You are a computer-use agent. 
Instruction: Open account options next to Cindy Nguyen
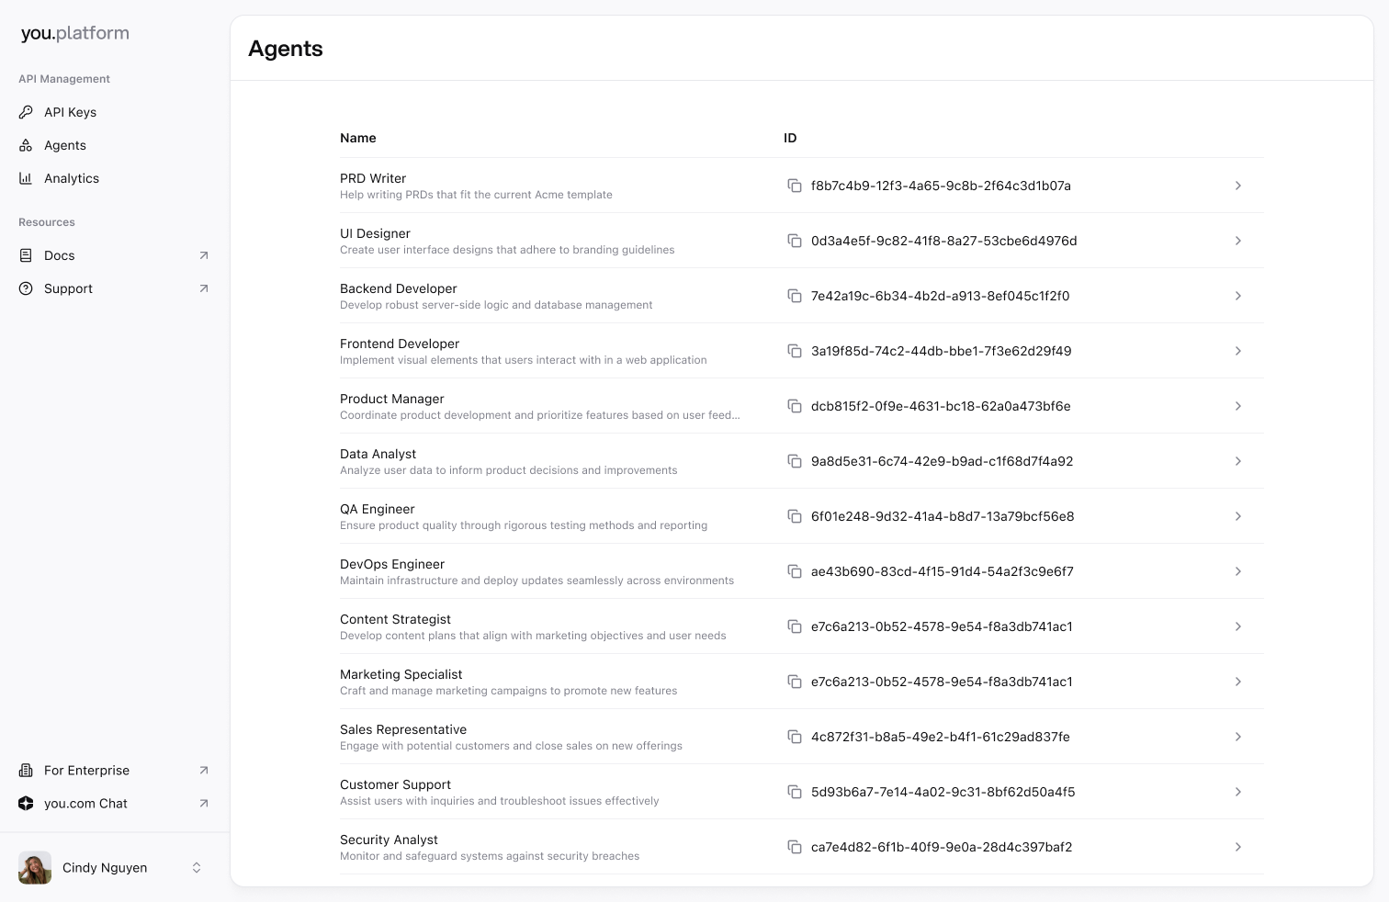196,867
